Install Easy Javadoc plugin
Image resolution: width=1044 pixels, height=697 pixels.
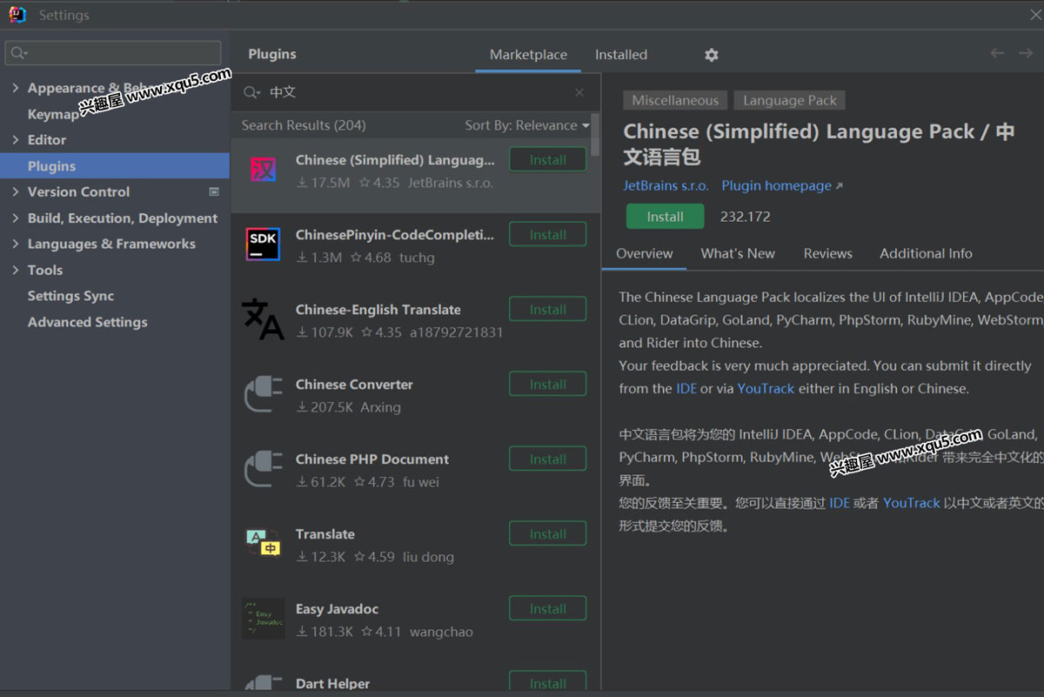pos(548,609)
